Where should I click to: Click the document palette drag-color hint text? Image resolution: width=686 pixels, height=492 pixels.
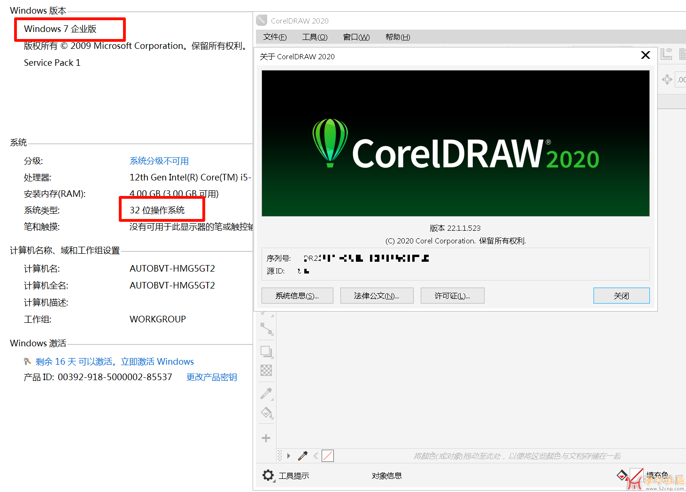coord(517,456)
